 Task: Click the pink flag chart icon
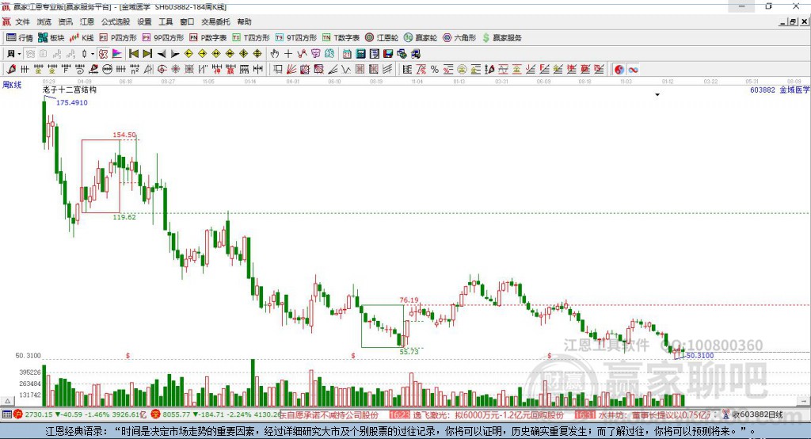click(117, 54)
